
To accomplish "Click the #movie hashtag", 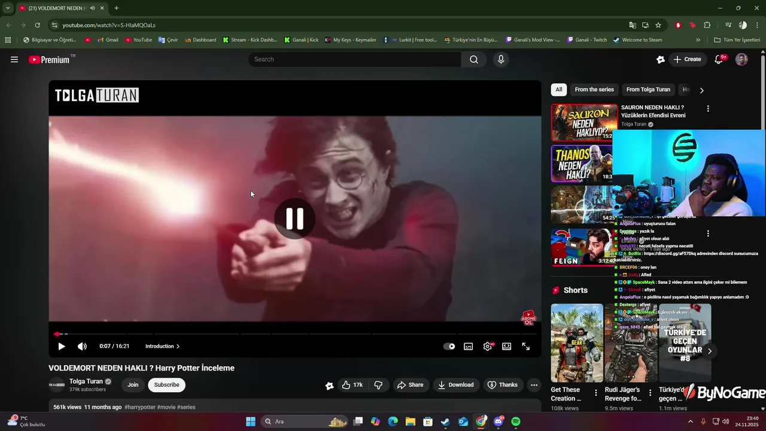I will pyautogui.click(x=166, y=407).
